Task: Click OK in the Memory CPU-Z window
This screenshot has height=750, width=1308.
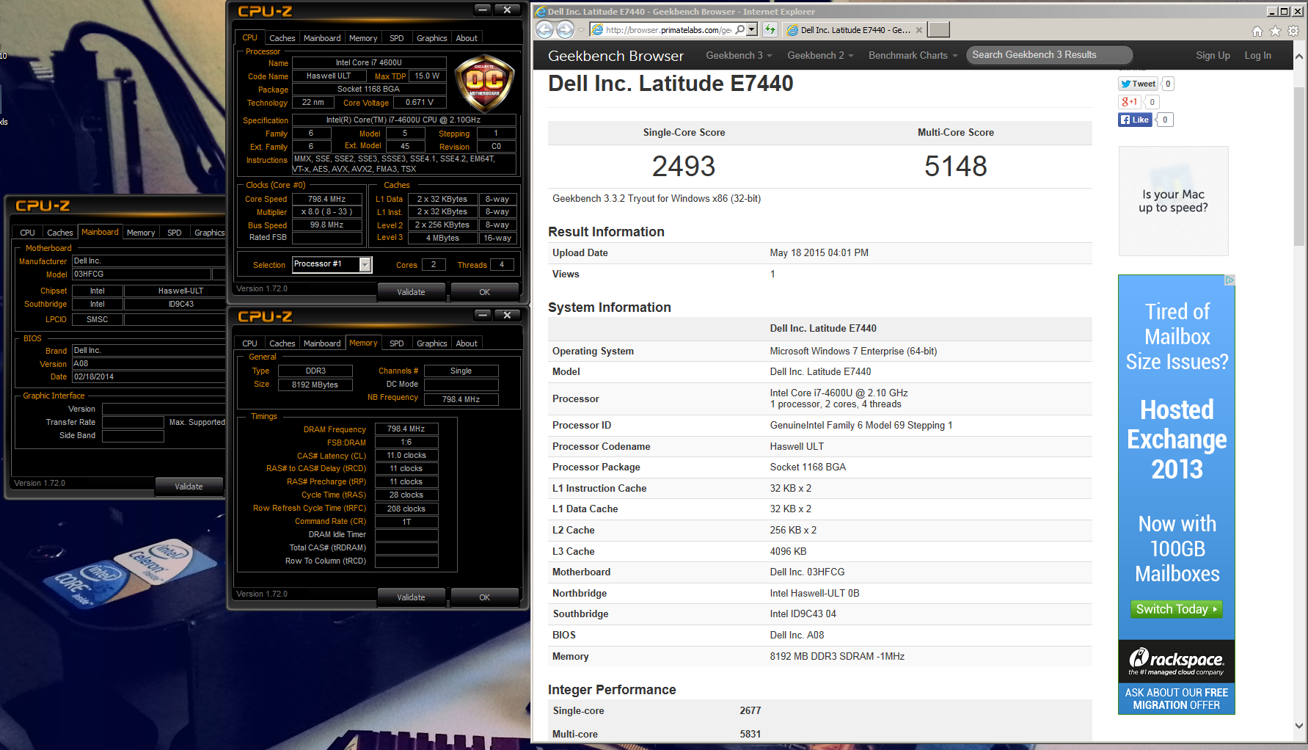Action: click(484, 597)
